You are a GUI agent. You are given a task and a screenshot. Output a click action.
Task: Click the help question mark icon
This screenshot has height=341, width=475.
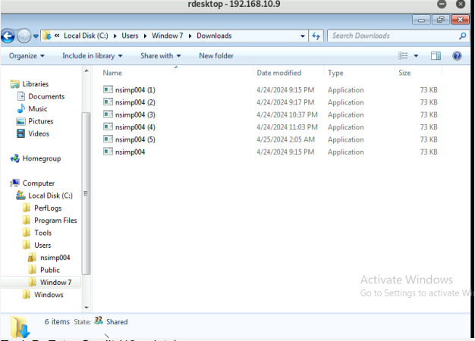point(457,55)
